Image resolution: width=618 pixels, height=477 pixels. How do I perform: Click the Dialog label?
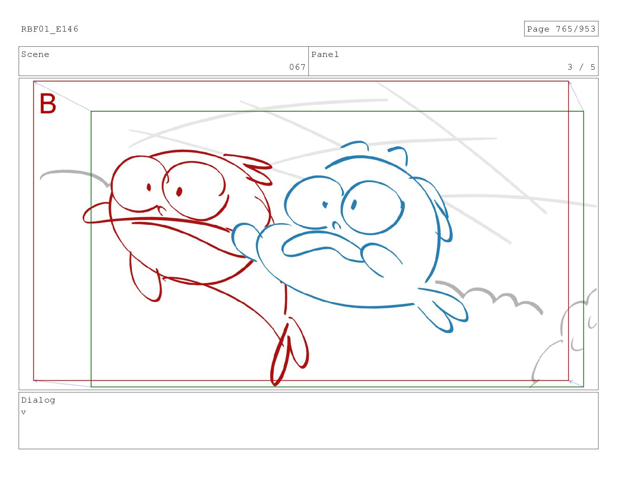click(x=38, y=400)
